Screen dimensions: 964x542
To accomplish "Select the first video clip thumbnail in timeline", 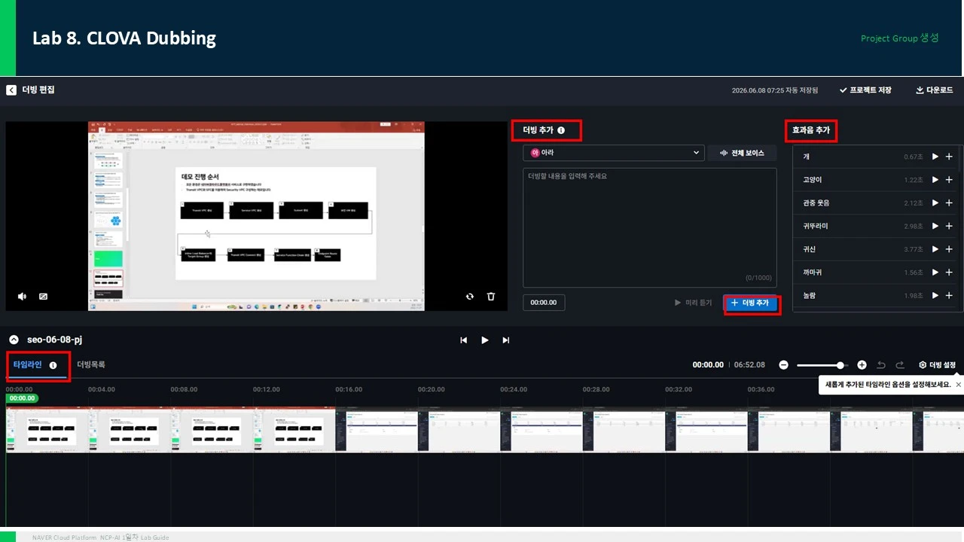I will coord(47,430).
